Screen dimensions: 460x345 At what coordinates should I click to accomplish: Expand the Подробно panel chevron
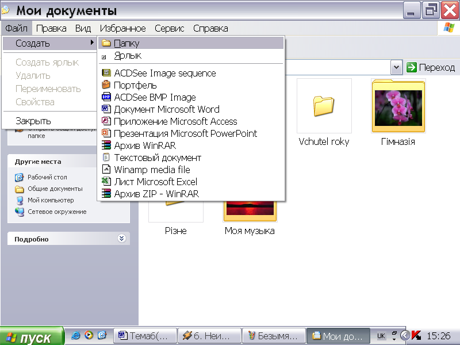pos(122,238)
